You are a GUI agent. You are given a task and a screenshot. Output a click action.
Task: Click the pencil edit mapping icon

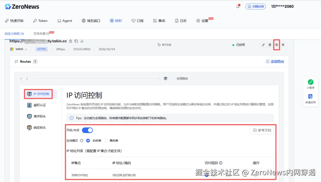point(263,45)
